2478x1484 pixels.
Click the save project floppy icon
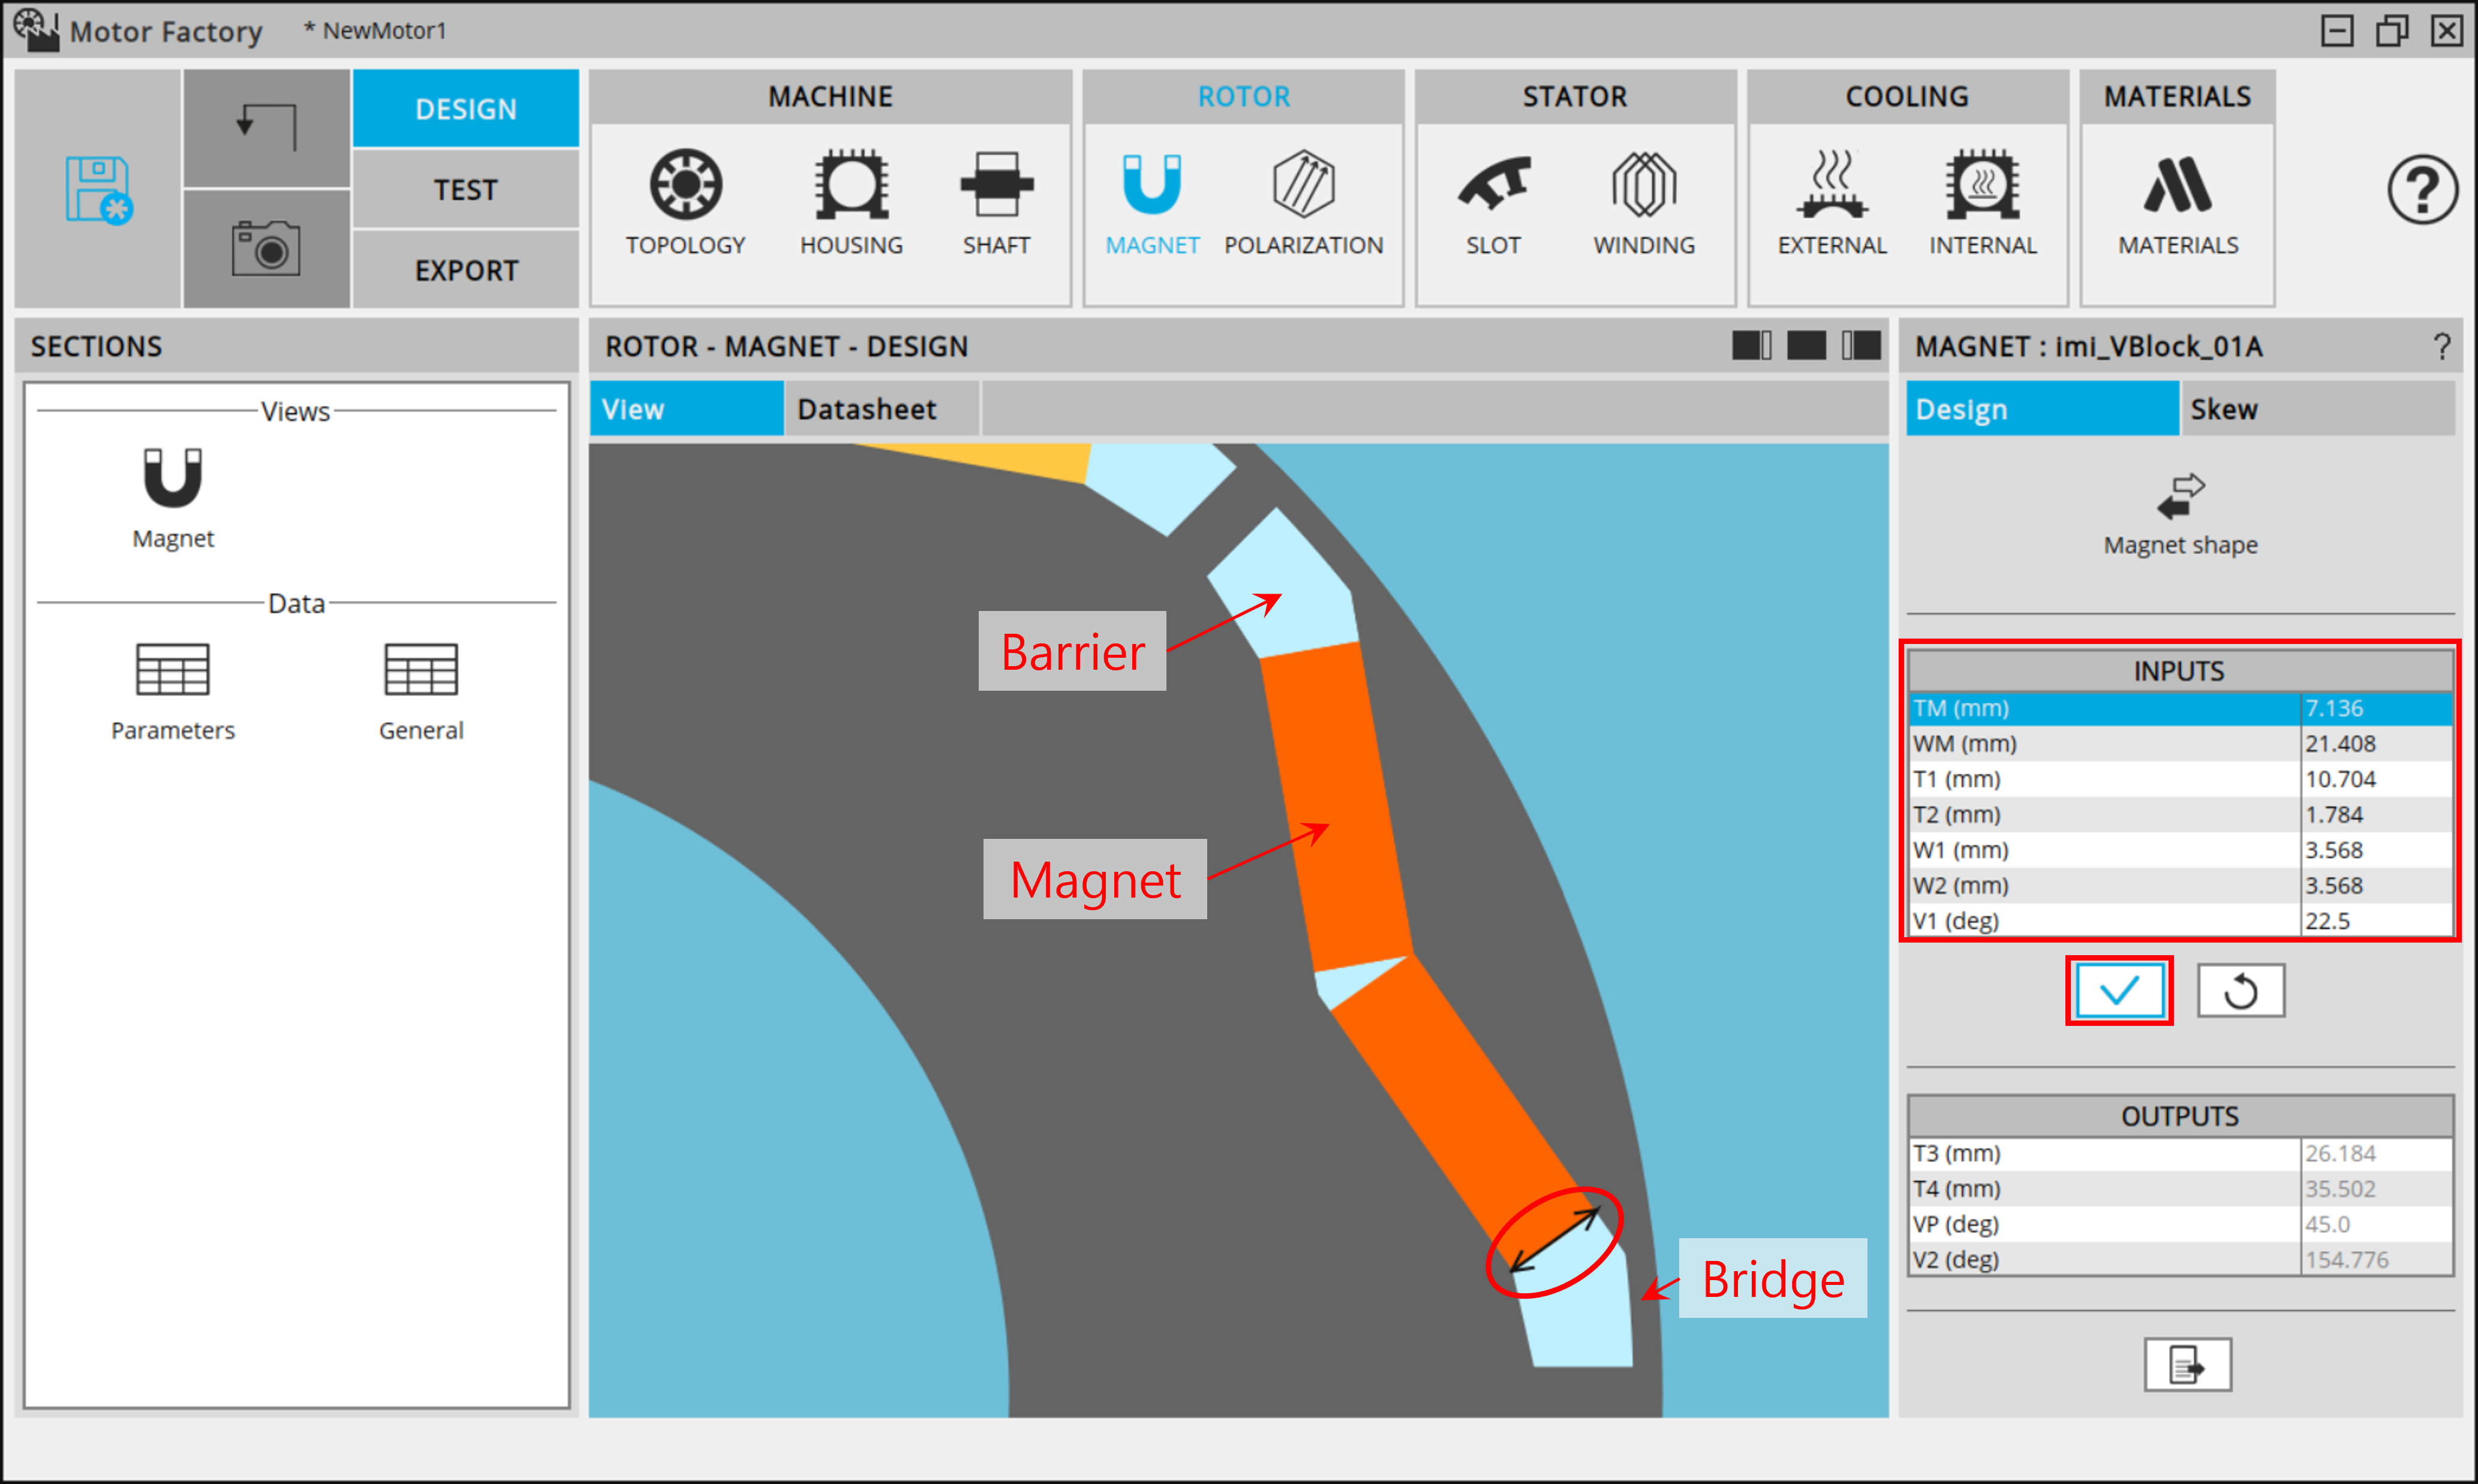[98, 189]
